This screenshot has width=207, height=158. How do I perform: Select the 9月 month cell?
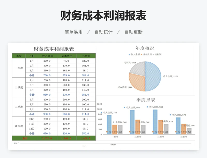32,109
